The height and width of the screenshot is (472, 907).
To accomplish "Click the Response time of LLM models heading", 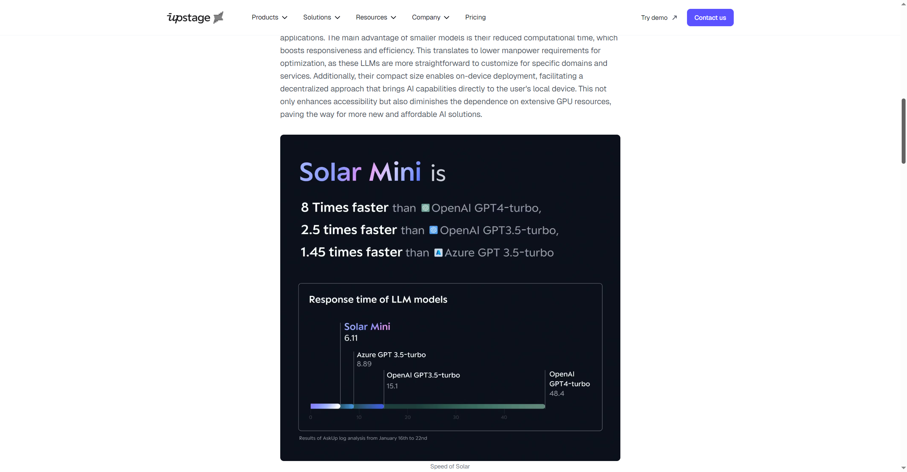I will coord(378,299).
